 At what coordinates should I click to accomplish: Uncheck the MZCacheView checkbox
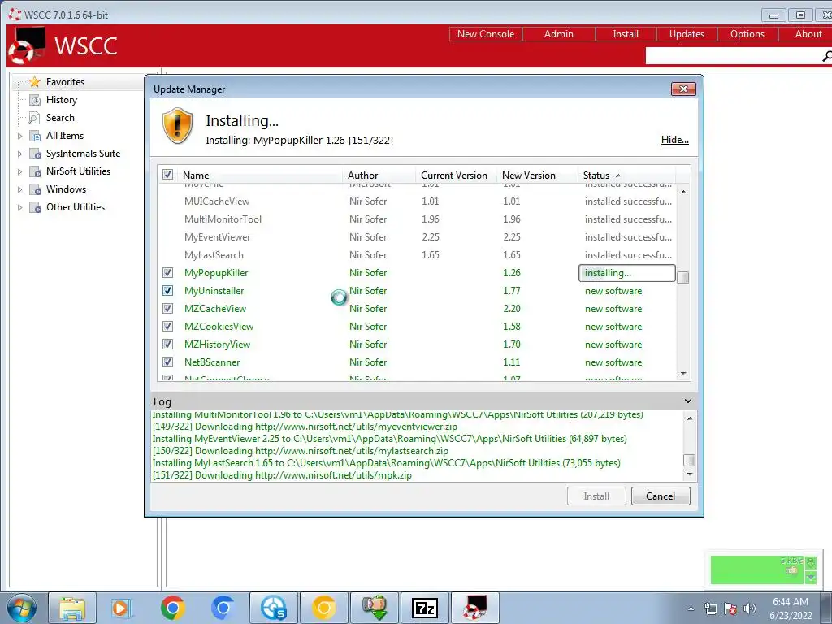point(167,308)
